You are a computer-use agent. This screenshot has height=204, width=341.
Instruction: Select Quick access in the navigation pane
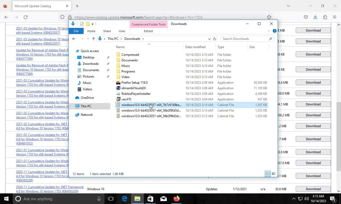90,51
